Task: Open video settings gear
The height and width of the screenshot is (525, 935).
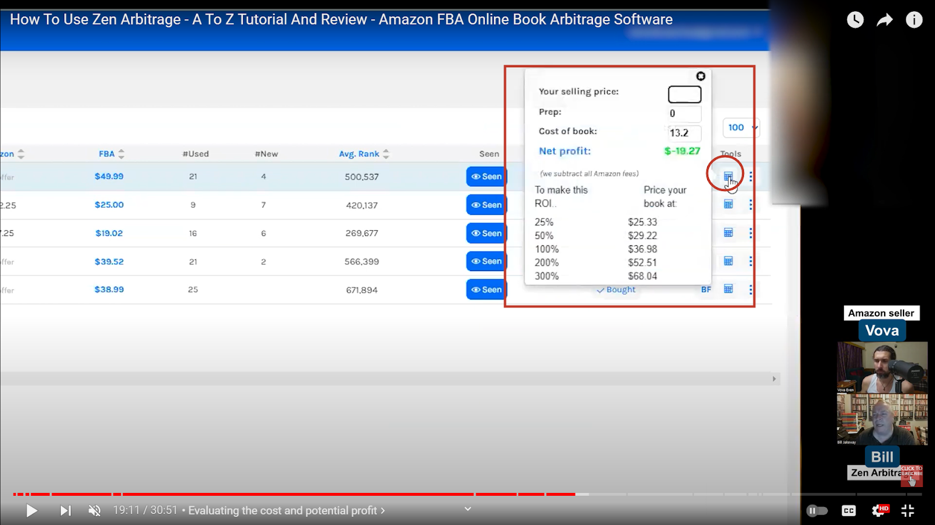Action: coord(879,511)
